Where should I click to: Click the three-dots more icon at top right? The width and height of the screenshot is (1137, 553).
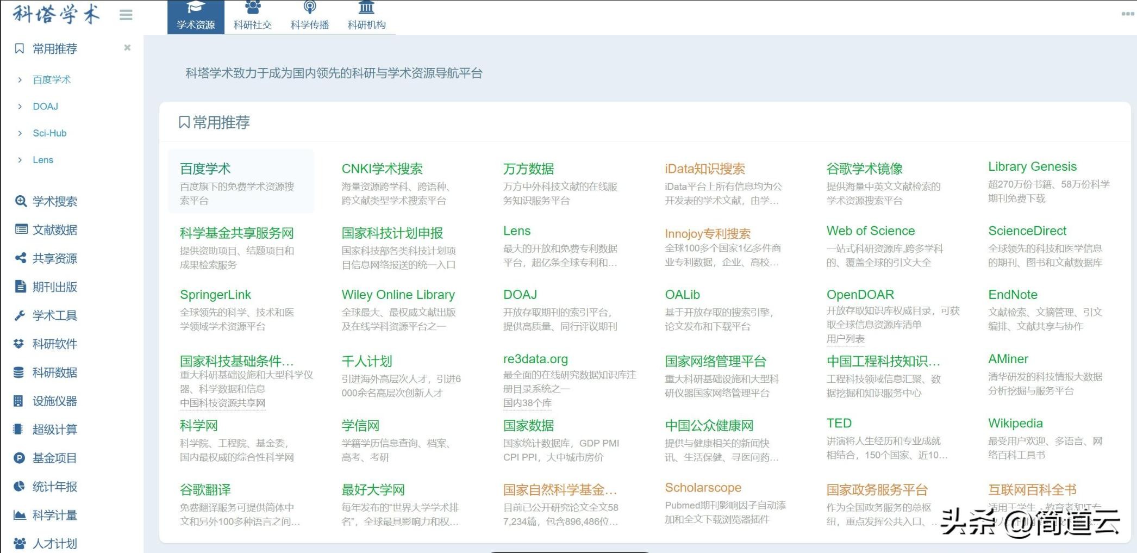(x=1128, y=14)
